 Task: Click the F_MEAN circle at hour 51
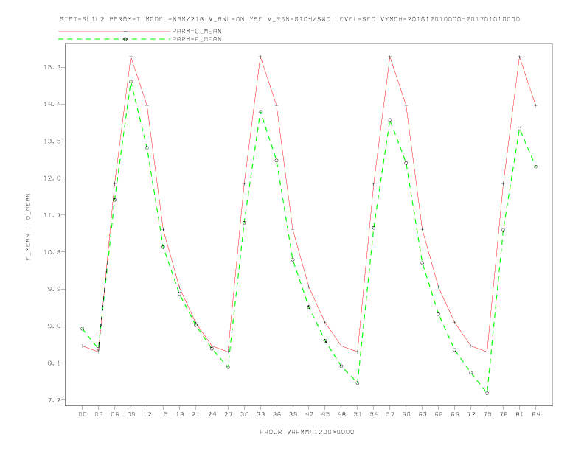[358, 382]
